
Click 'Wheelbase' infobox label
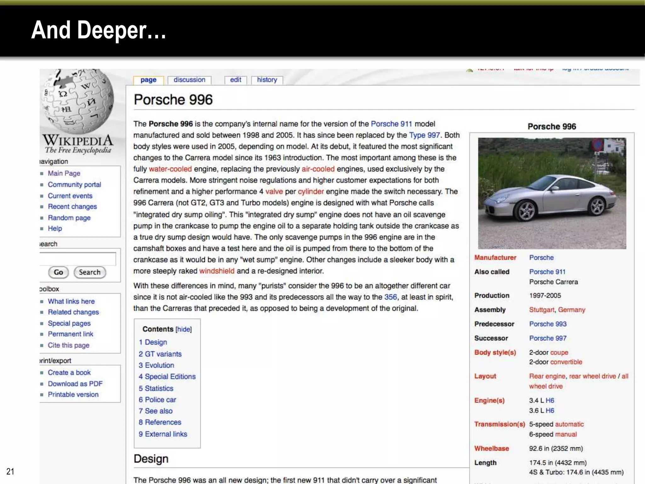tap(492, 448)
